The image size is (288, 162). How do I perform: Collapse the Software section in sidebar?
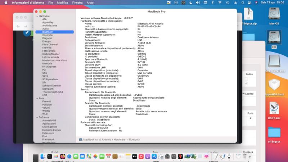37,117
